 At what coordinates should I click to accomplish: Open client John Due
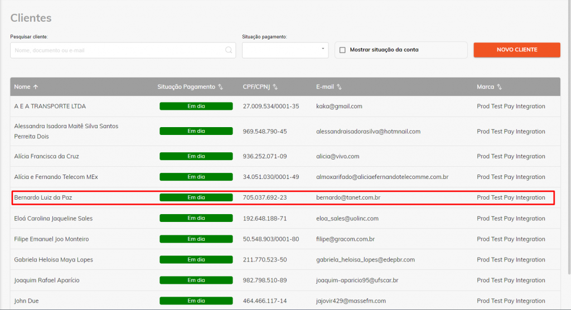26,301
